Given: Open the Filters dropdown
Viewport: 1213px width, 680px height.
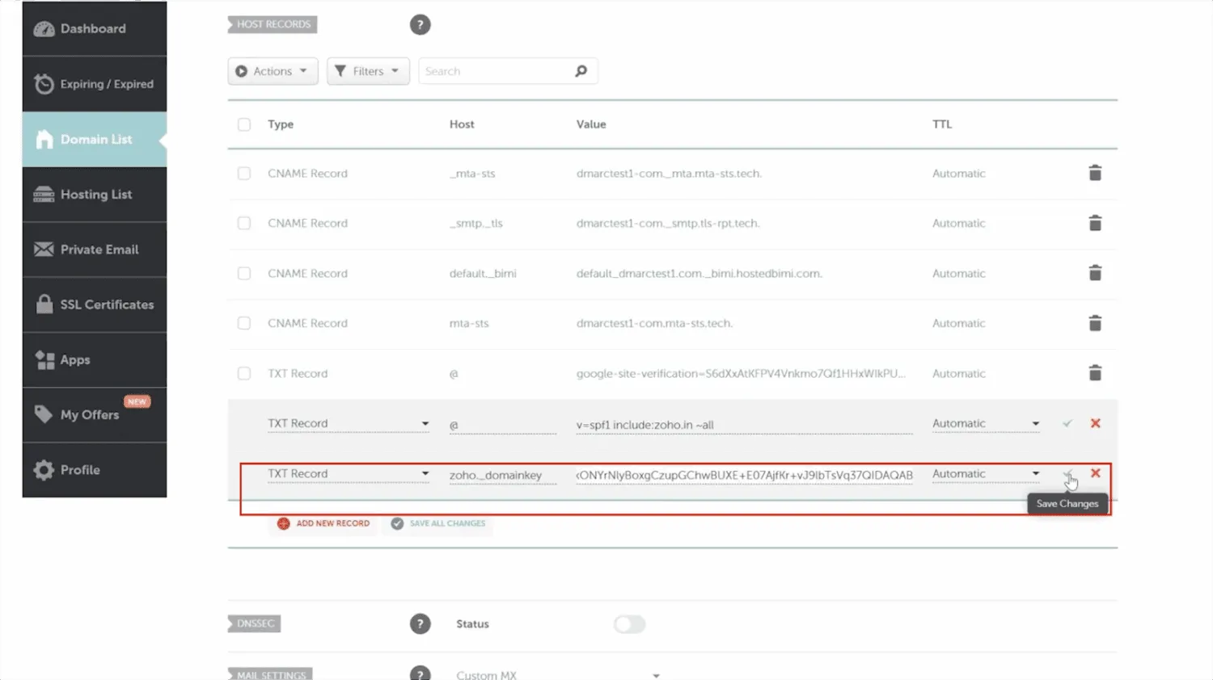Looking at the screenshot, I should pyautogui.click(x=368, y=71).
